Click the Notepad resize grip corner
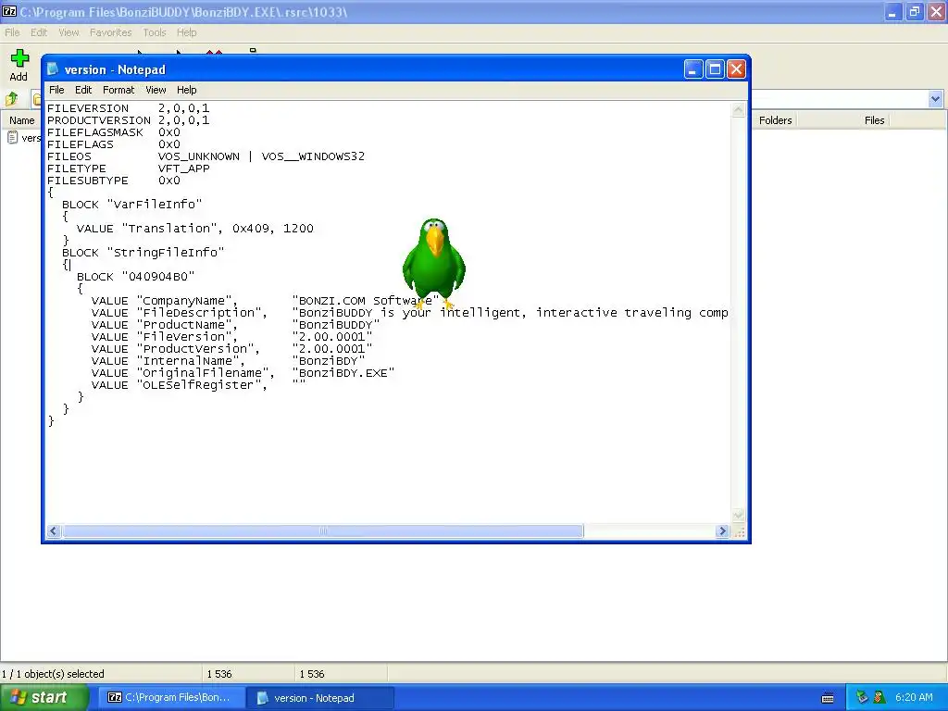 (739, 531)
